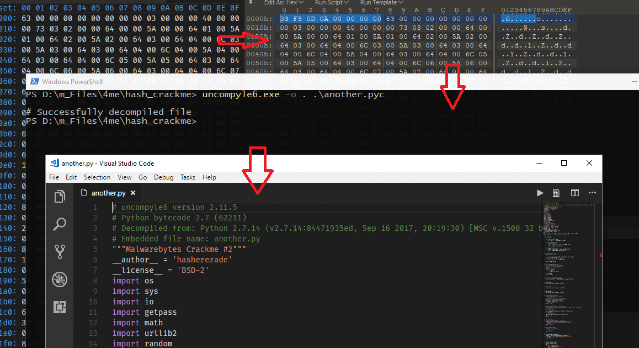Click the 'import math' line

[137, 322]
